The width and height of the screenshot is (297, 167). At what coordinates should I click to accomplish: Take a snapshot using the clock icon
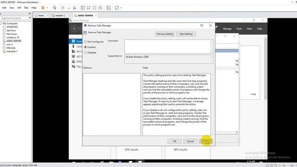(x=63, y=8)
